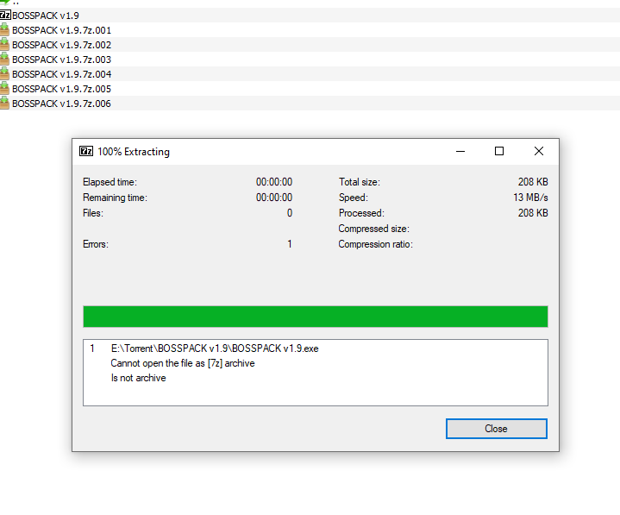Click 'Cannot open the file as [7z] archive' message
Screen dimensions: 620x515
[x=183, y=363]
